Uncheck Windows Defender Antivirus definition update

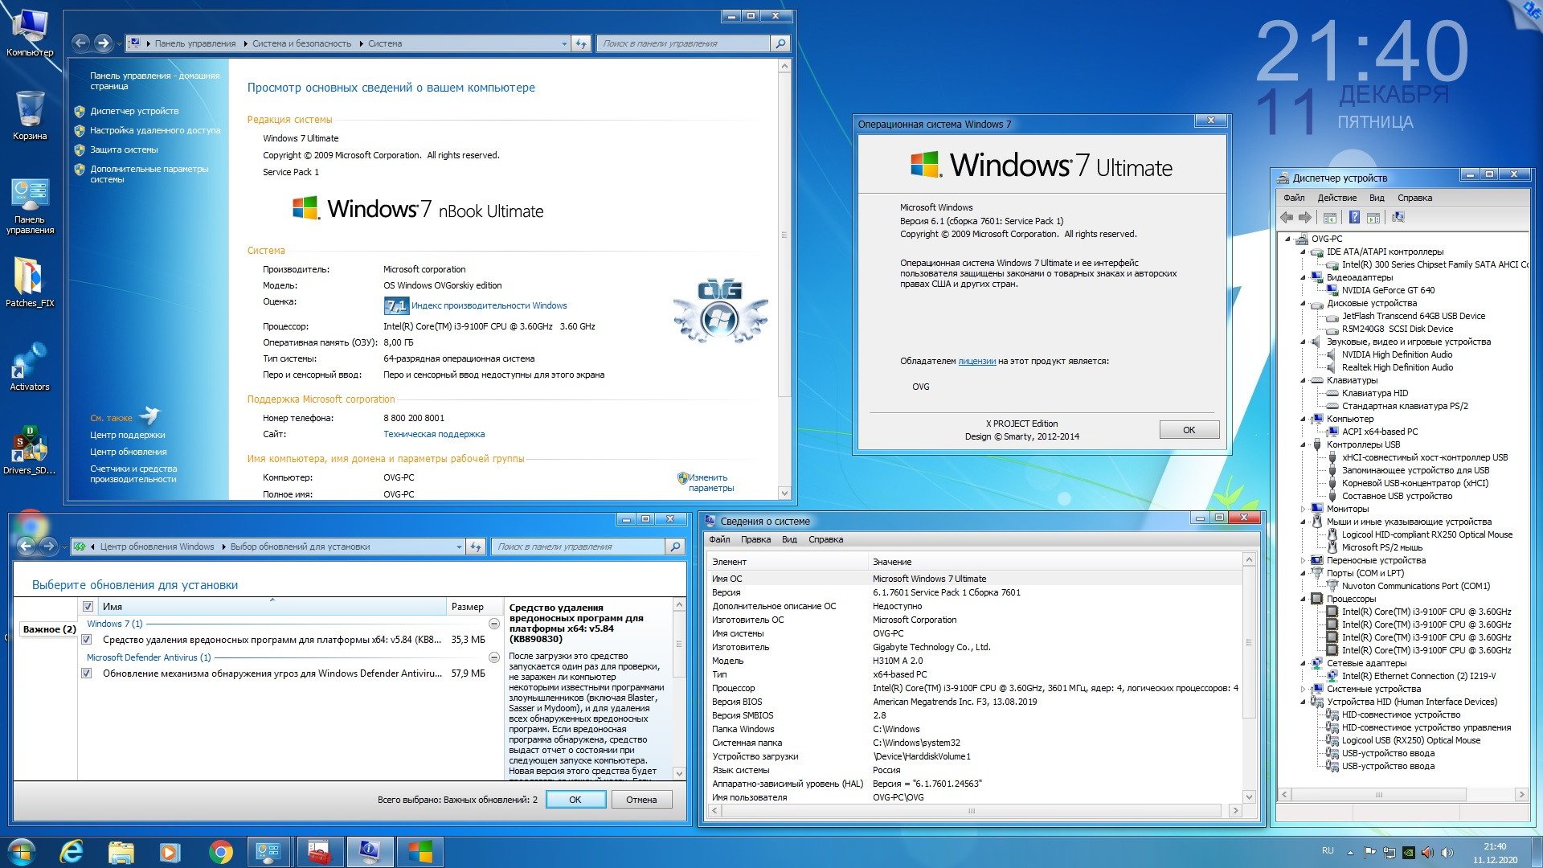click(x=87, y=674)
